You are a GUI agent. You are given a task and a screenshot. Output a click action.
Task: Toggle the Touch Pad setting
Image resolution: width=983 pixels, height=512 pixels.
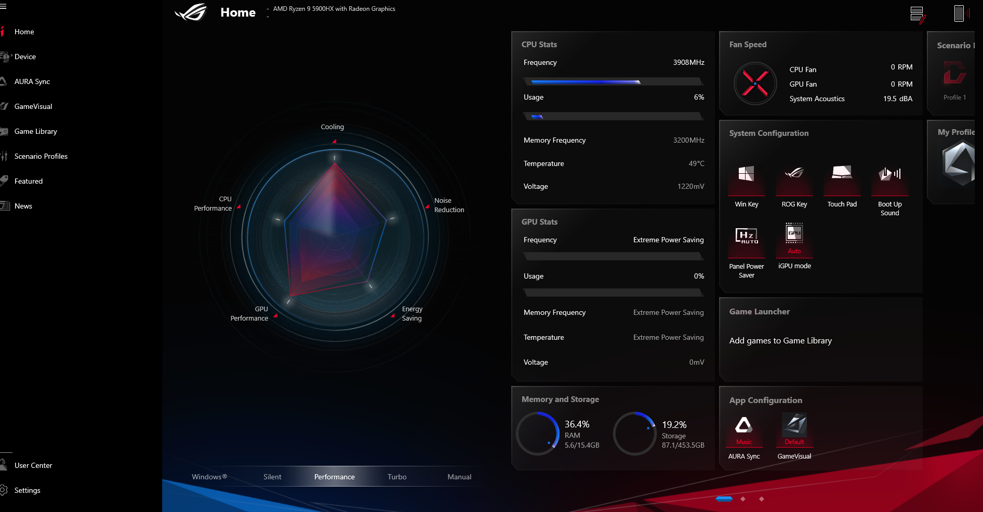(x=842, y=186)
